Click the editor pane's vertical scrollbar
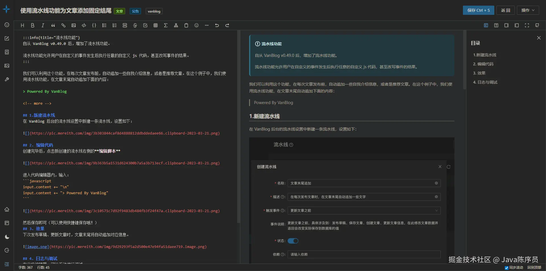This screenshot has height=271, width=546. (x=239, y=127)
